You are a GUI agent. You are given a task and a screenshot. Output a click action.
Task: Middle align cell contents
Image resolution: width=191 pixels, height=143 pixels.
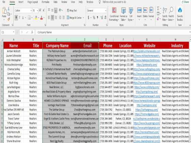pyautogui.click(x=52, y=10)
